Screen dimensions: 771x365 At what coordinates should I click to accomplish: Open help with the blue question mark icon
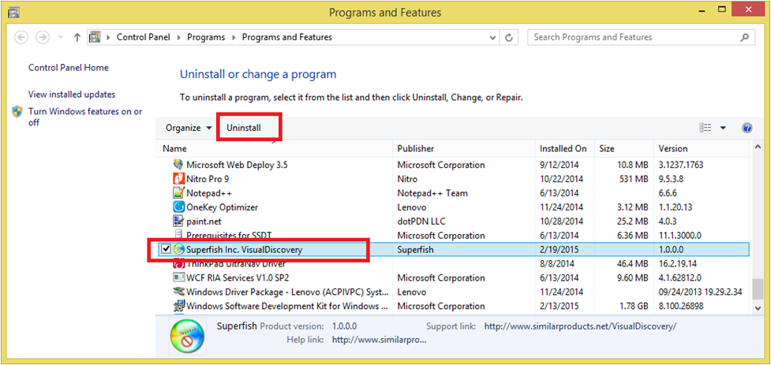[x=747, y=128]
